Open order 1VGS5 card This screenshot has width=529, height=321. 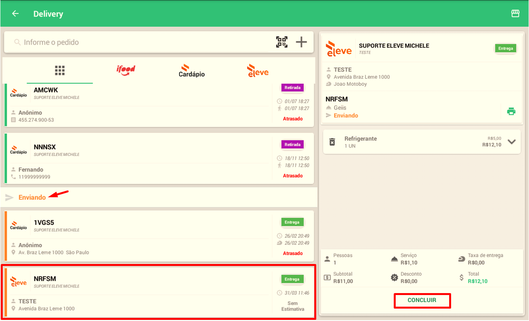[159, 236]
